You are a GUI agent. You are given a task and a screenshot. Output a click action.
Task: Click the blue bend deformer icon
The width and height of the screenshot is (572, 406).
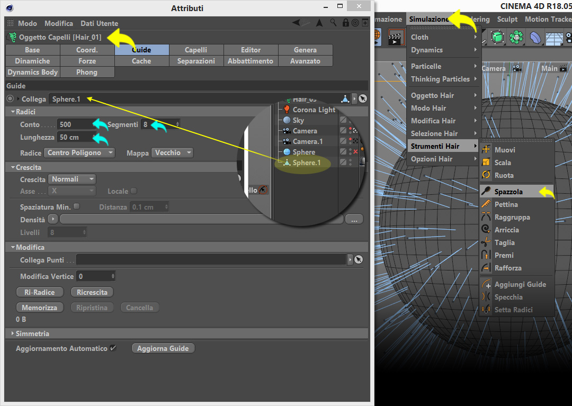535,37
